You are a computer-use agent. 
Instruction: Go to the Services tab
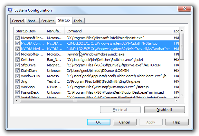(x=48, y=21)
